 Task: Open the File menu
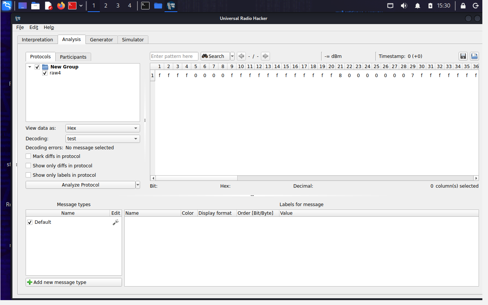[20, 27]
